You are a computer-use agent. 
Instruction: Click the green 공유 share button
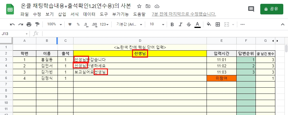pos(272,9)
